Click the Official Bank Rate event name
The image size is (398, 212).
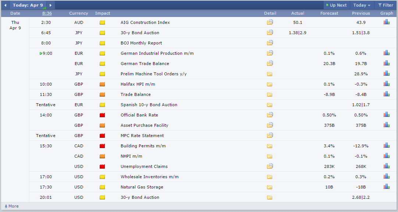click(x=139, y=115)
